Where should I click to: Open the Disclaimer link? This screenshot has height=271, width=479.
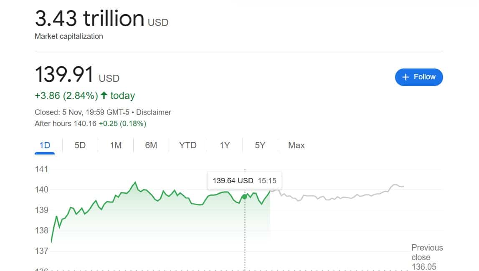coord(154,112)
